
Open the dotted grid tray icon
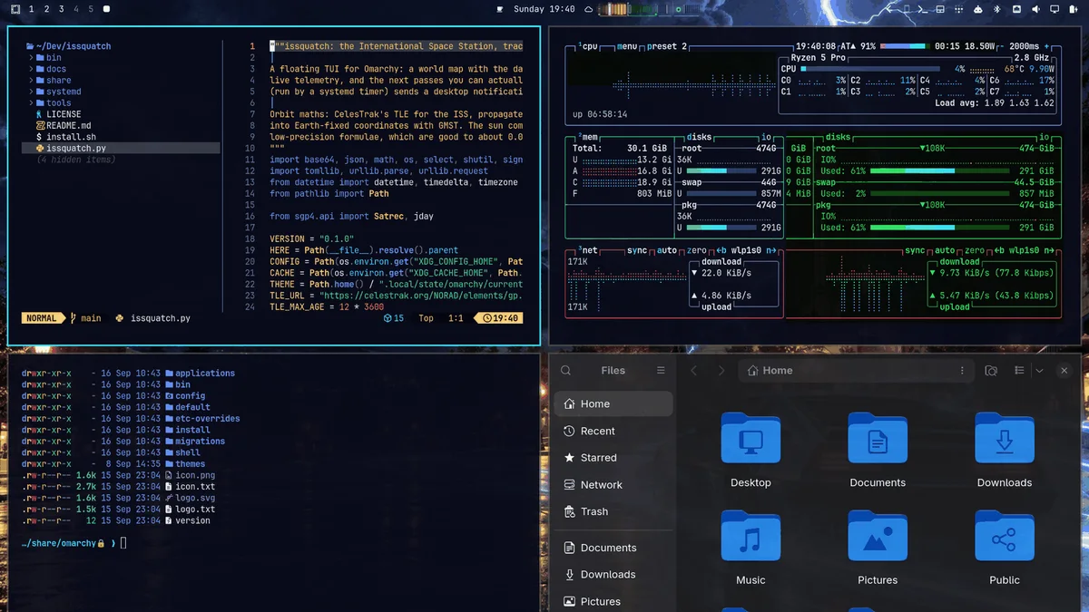coord(958,9)
